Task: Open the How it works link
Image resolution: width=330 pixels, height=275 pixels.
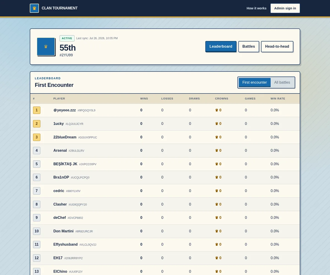Action: pyautogui.click(x=257, y=8)
